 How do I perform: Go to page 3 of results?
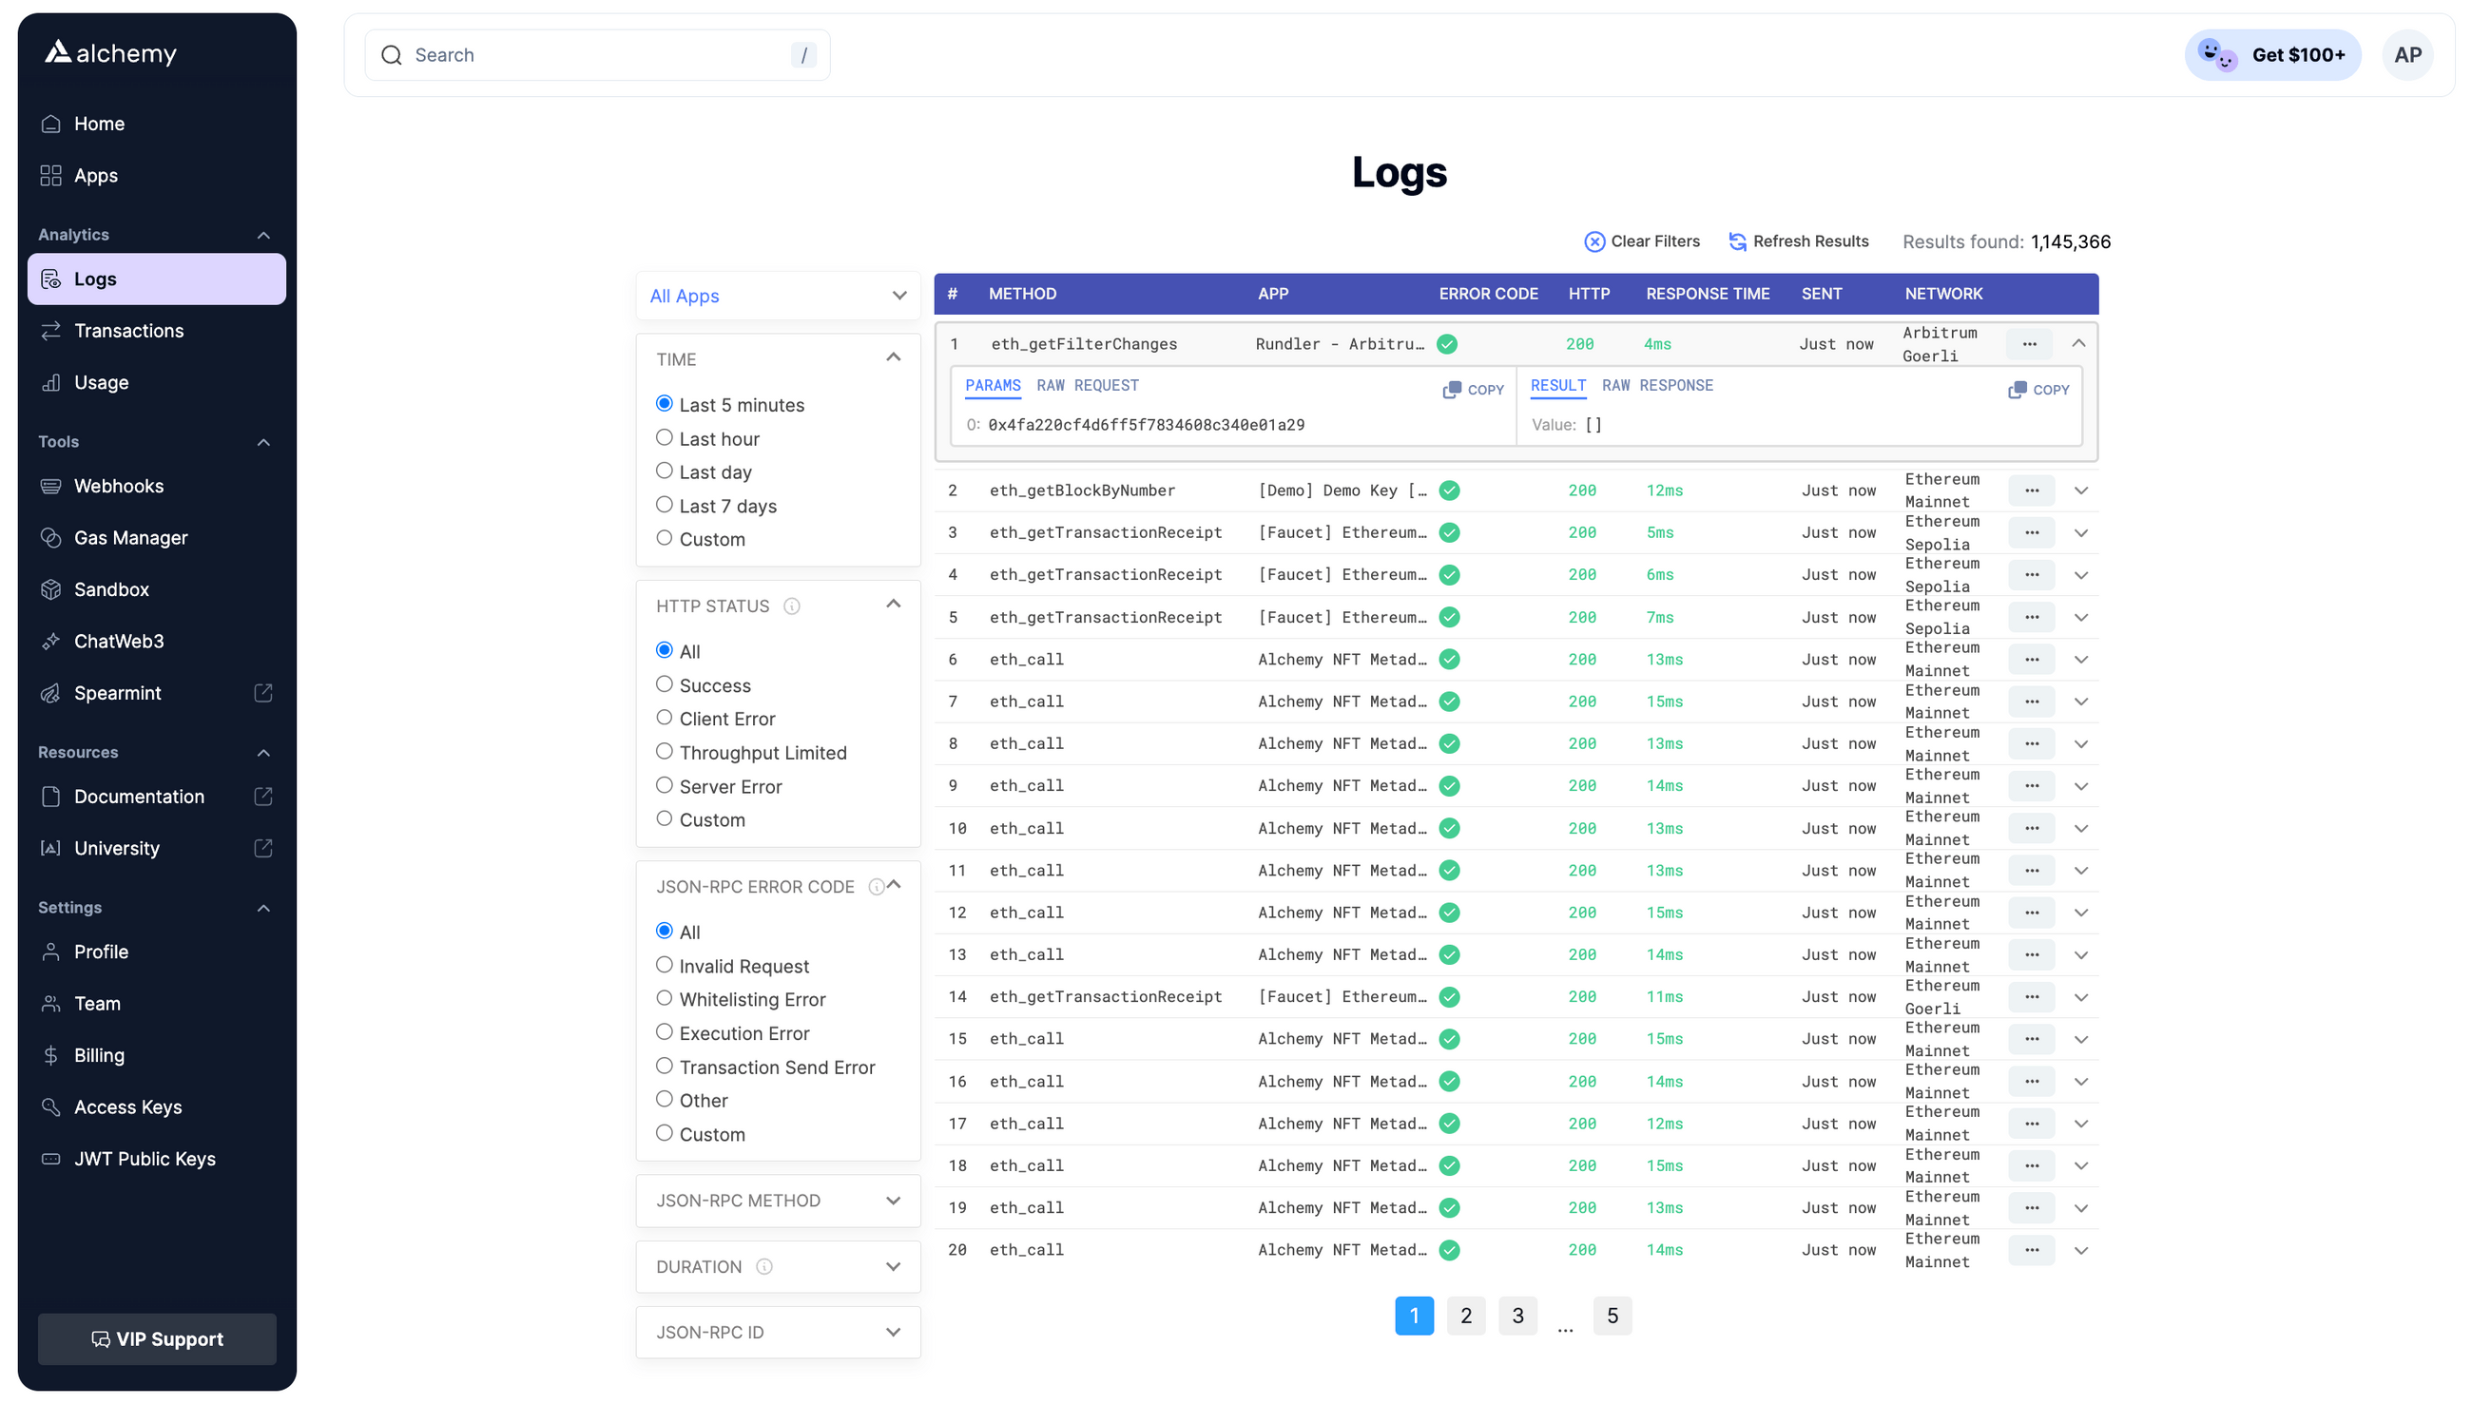pyautogui.click(x=1517, y=1316)
